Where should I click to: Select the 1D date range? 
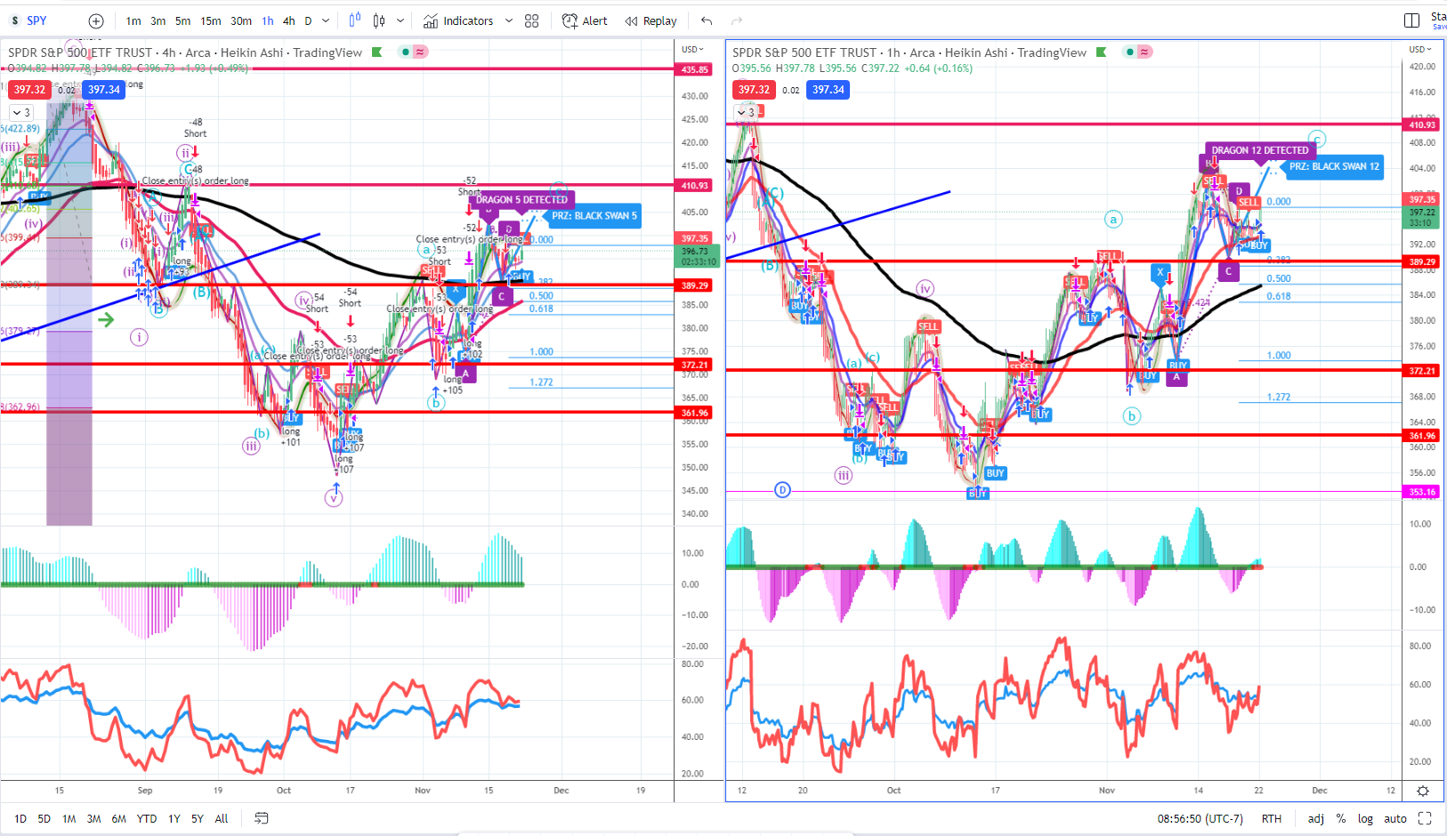point(20,819)
